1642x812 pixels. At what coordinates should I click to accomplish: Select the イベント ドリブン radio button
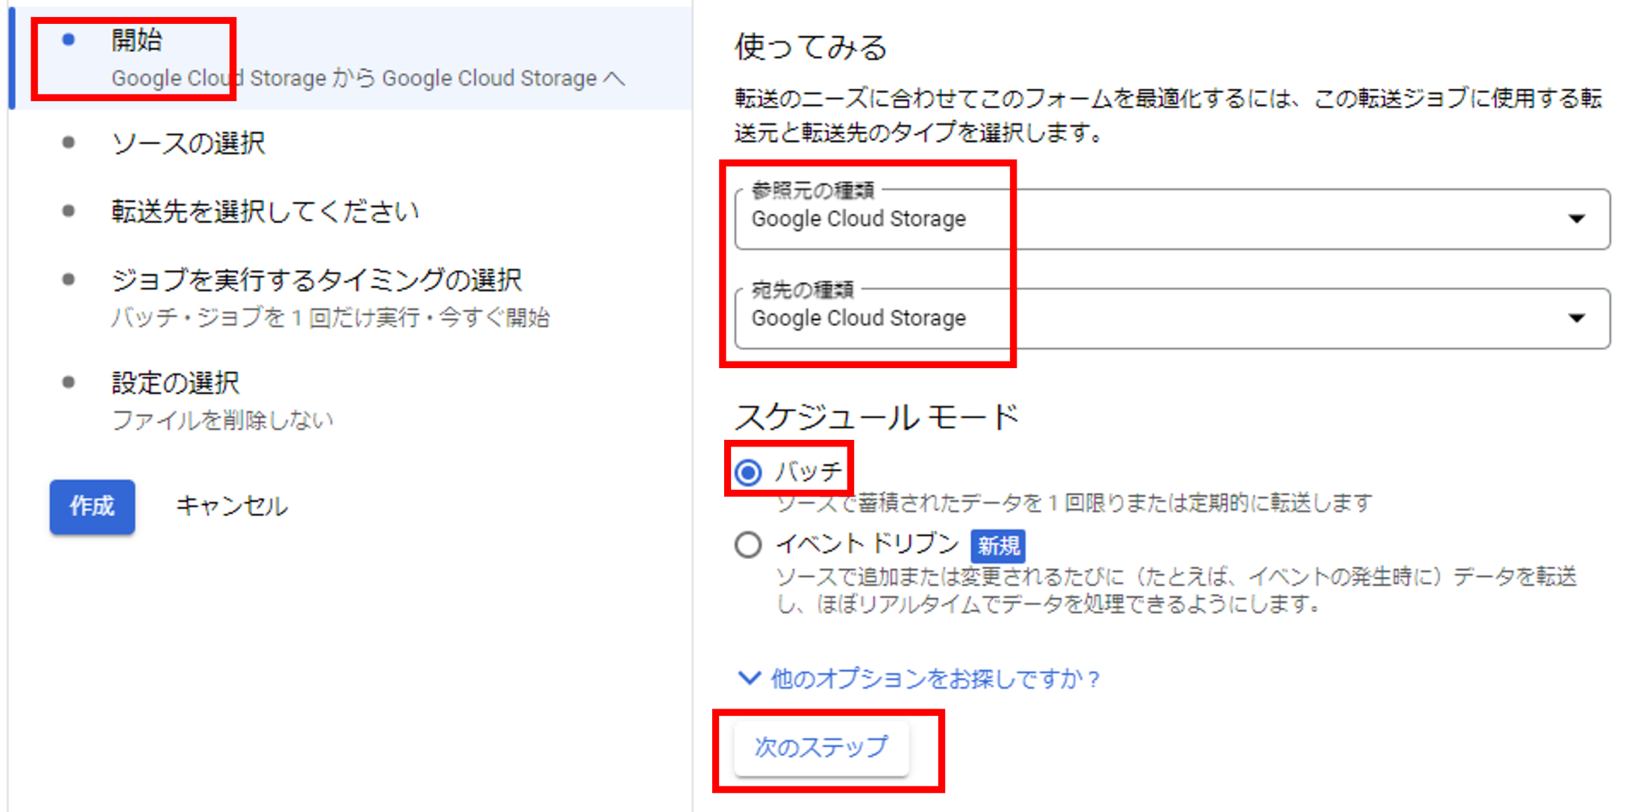point(748,544)
